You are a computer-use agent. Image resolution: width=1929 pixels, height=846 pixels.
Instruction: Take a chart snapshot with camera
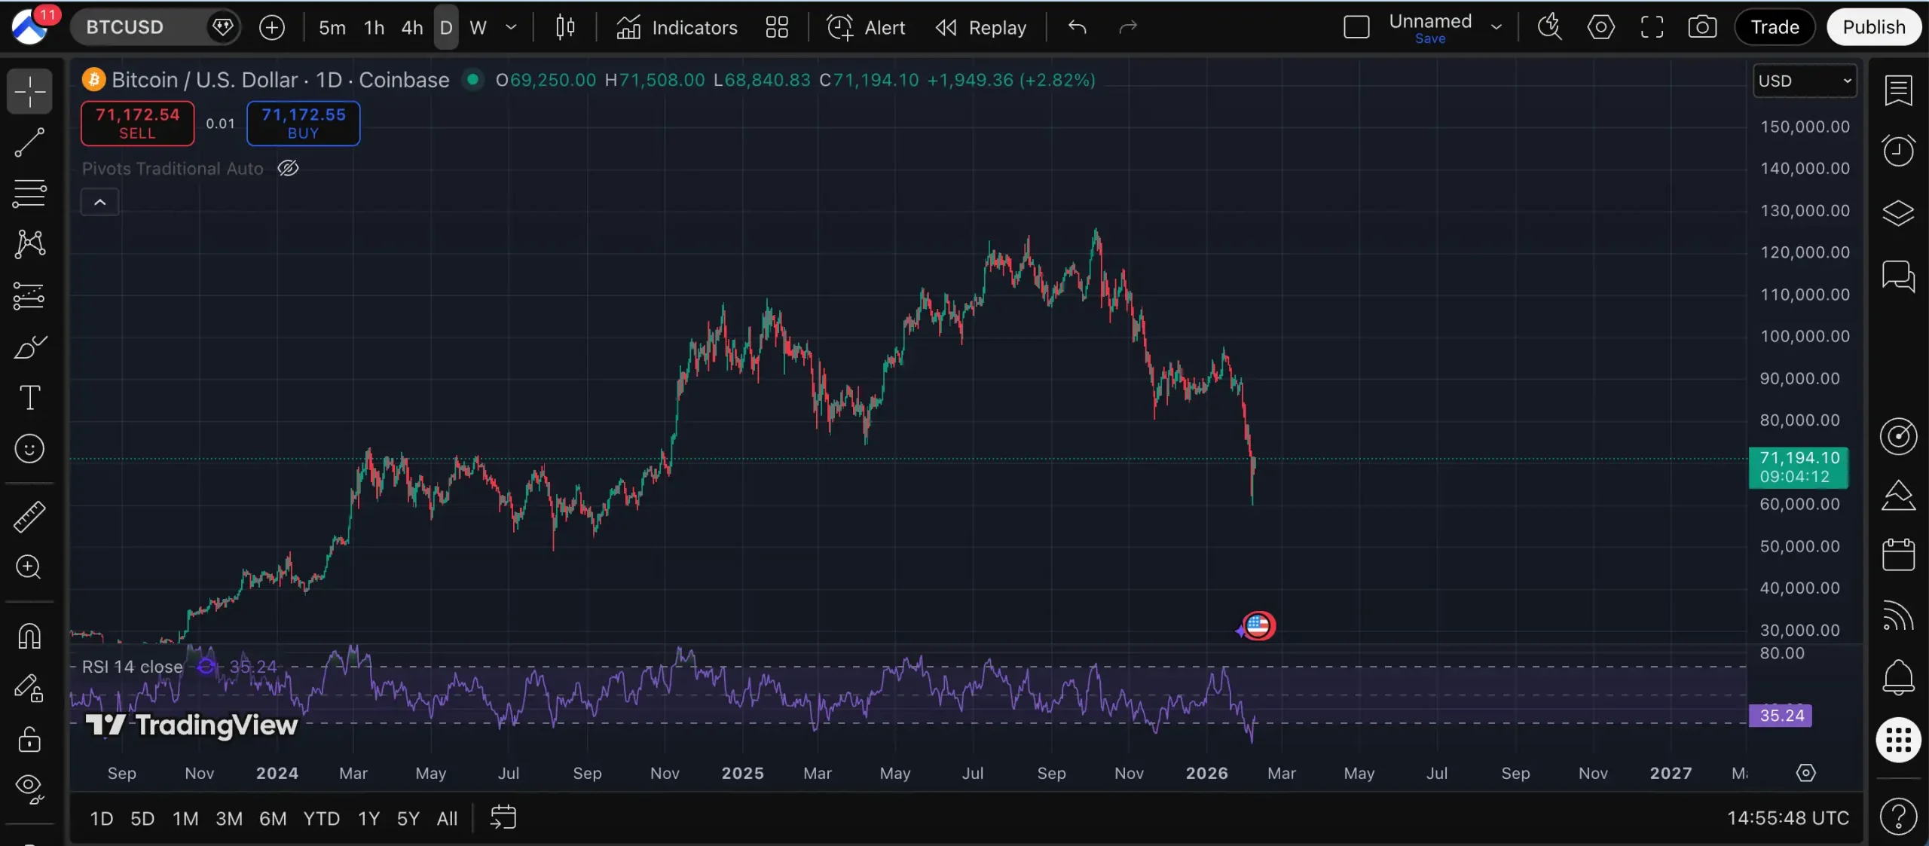[x=1702, y=28]
